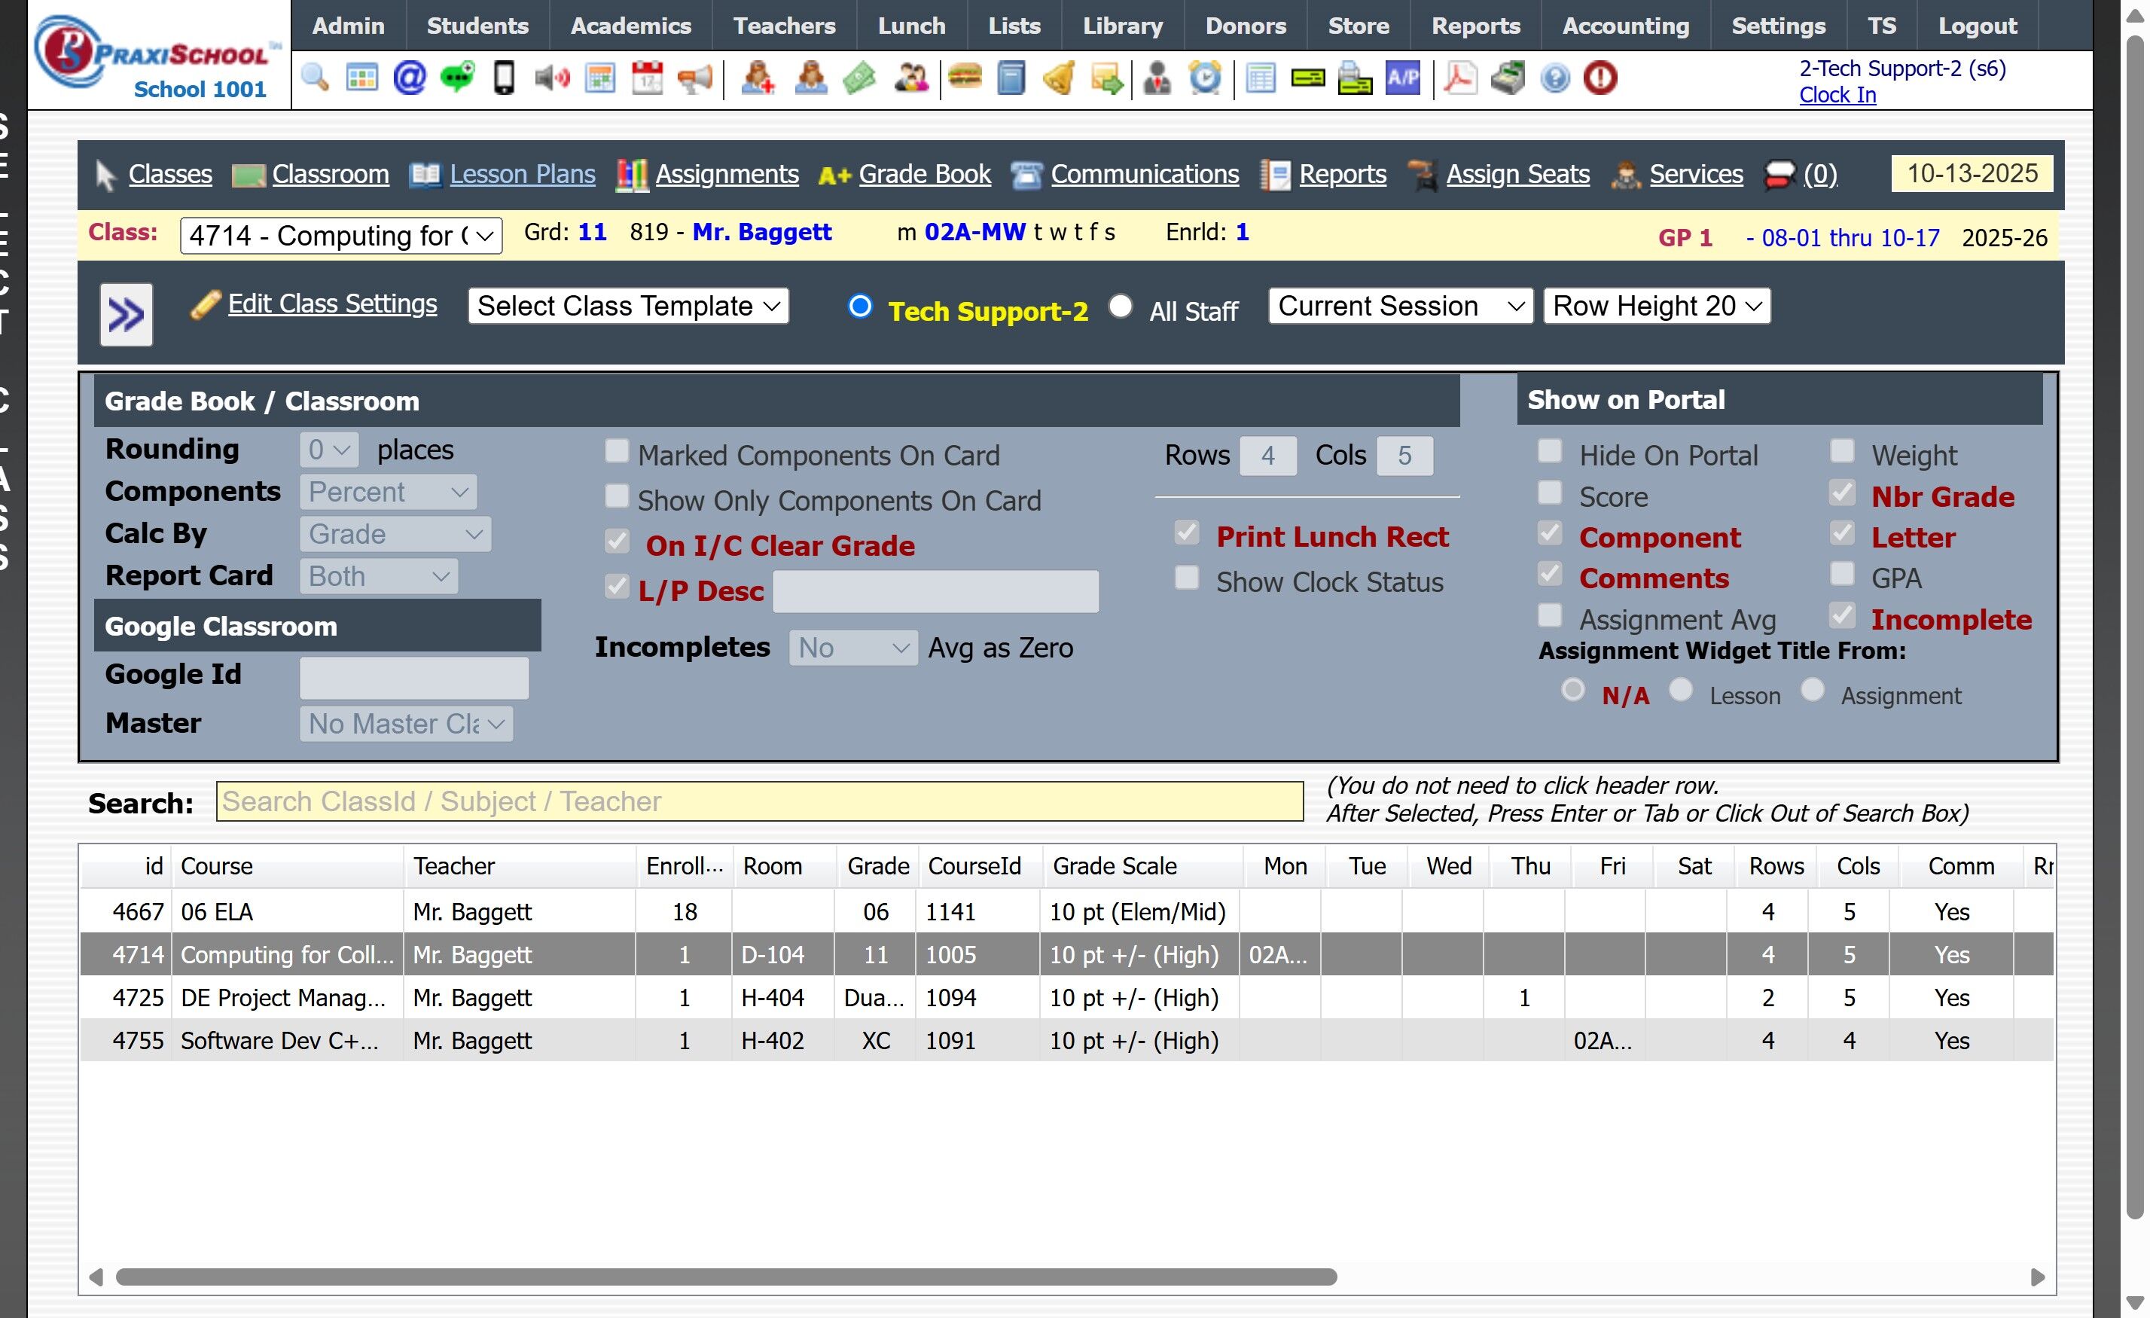Click the alarm clock icon
The width and height of the screenshot is (2150, 1318).
click(x=1205, y=78)
